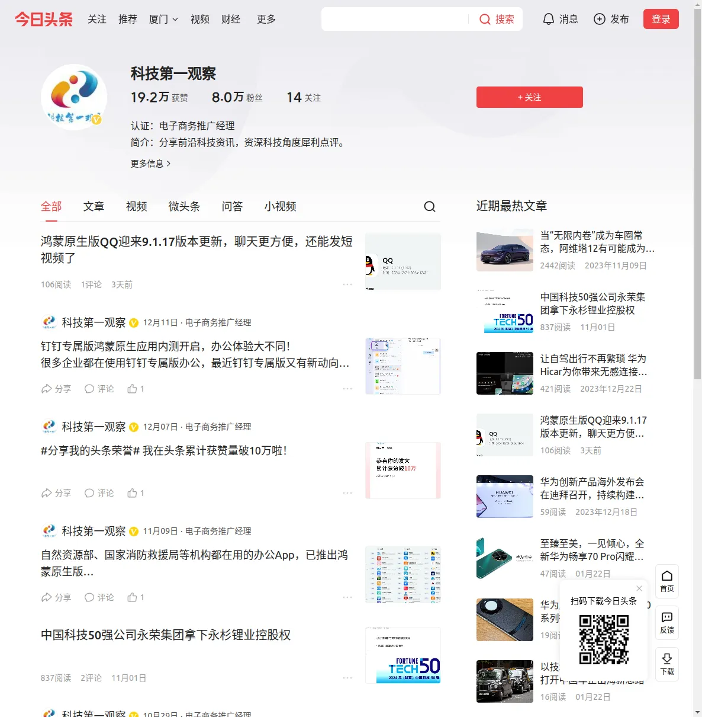Click the 2评论 count on 中国科技50强 post
Screen dimensions: 702x717
click(x=91, y=678)
